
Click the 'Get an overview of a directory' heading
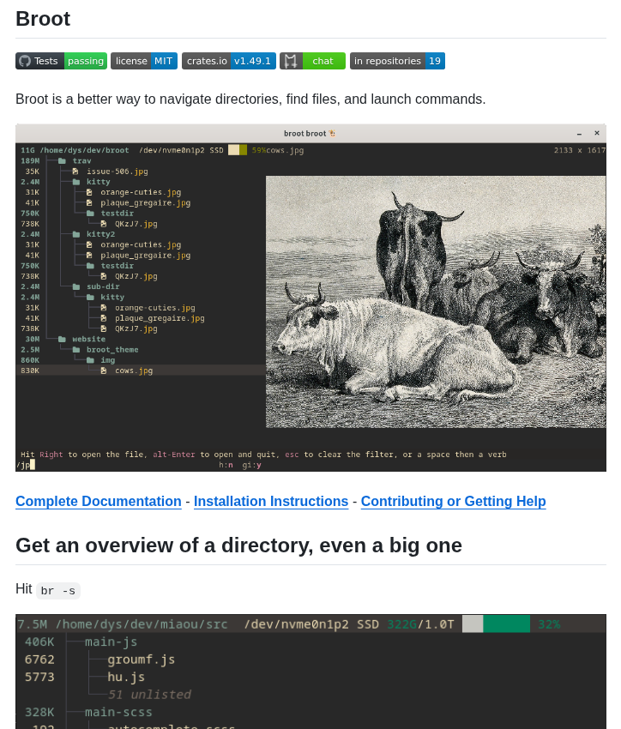coord(239,545)
